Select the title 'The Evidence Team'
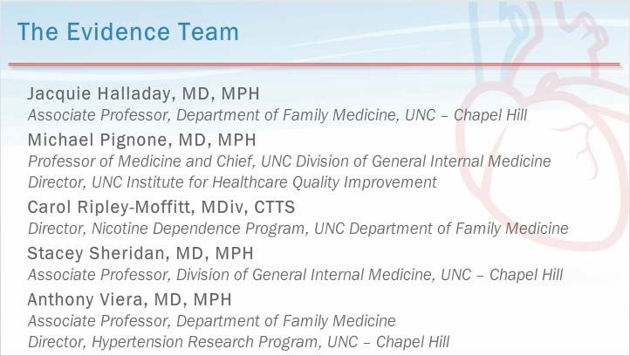This screenshot has height=356, width=630. click(x=128, y=31)
